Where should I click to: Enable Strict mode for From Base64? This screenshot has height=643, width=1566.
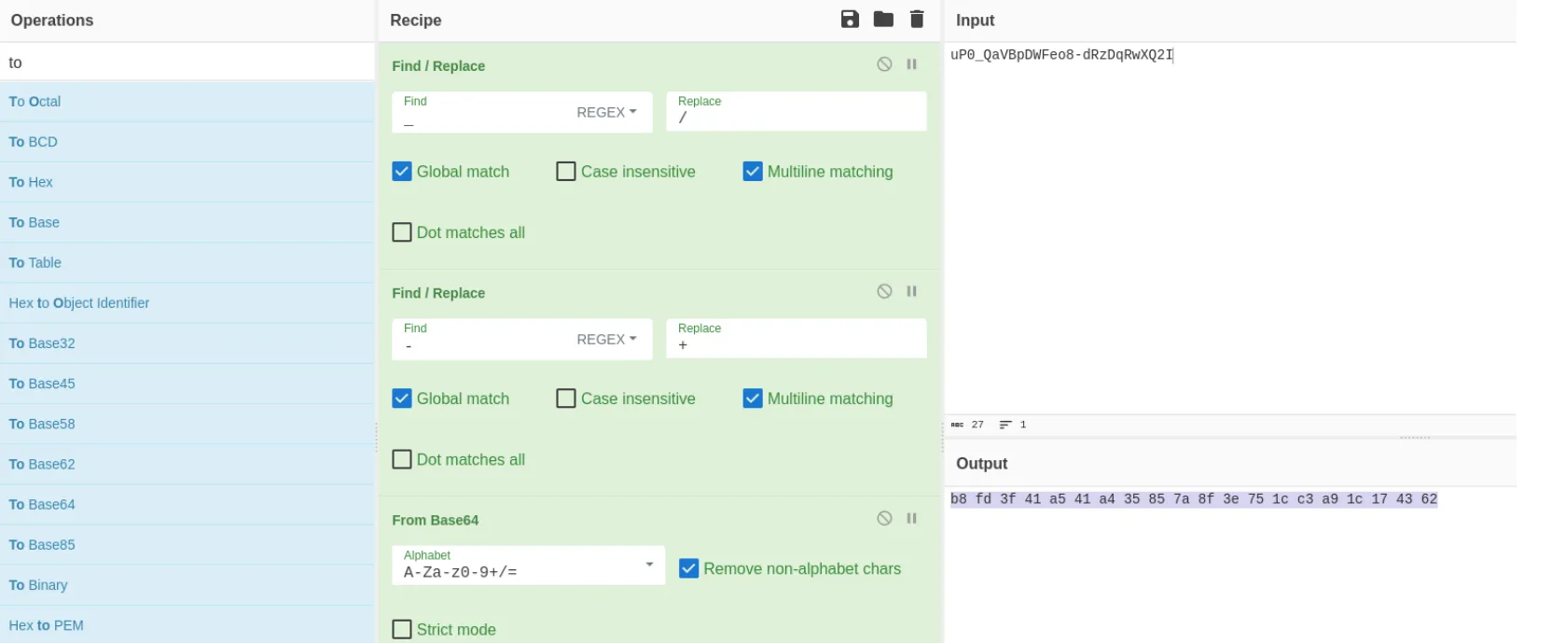point(402,629)
